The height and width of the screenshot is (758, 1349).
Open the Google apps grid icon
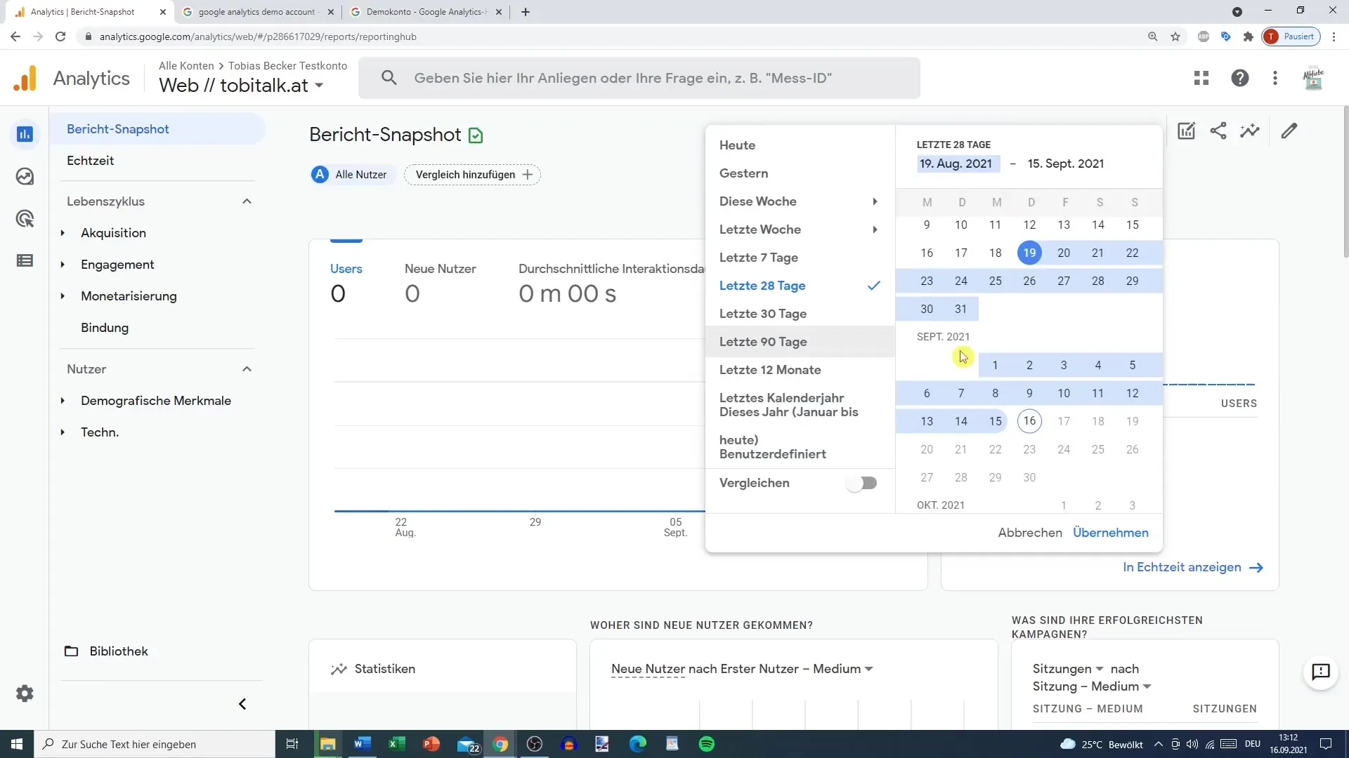(x=1201, y=78)
